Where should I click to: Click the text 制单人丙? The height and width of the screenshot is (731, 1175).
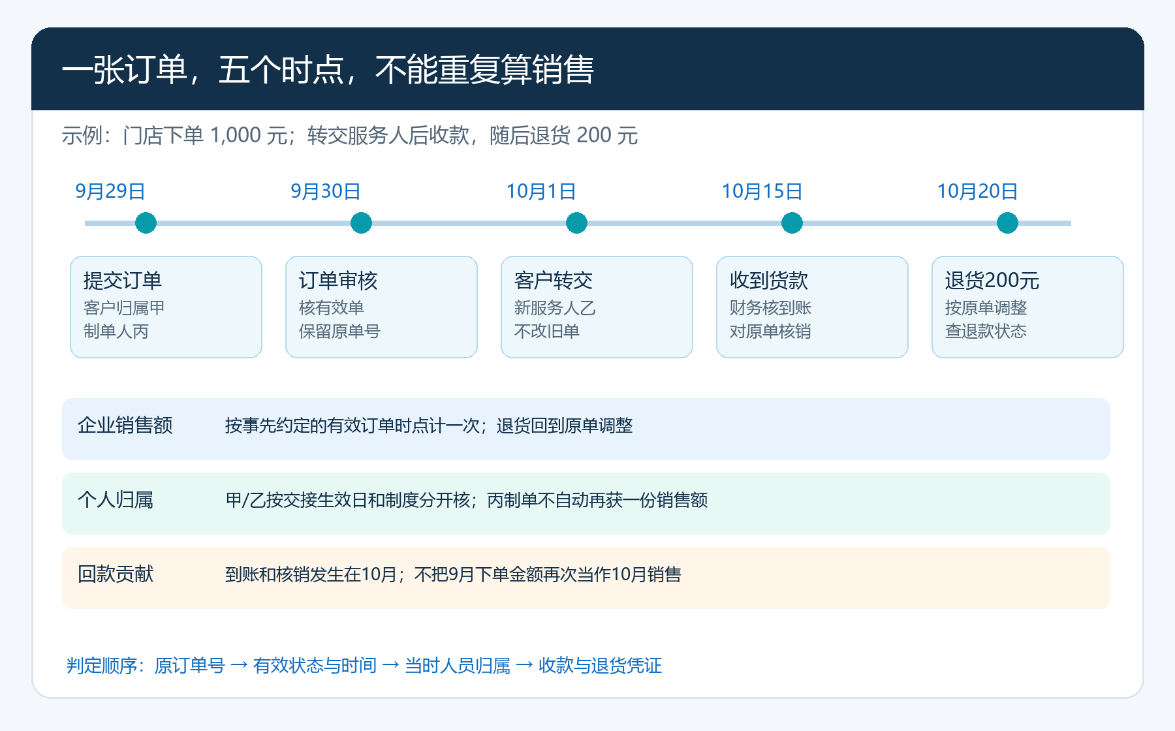[116, 331]
